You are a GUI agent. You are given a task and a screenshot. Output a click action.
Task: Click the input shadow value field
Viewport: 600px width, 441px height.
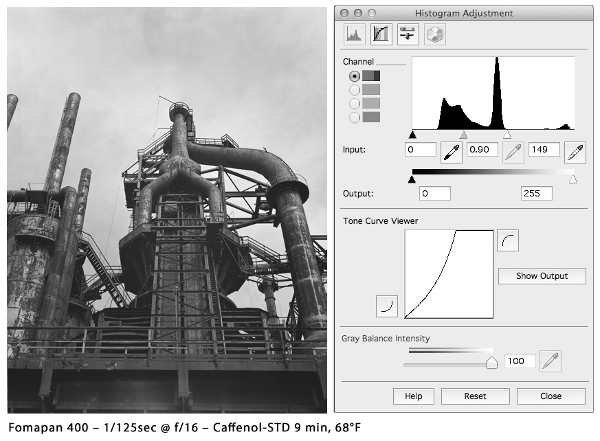[421, 149]
